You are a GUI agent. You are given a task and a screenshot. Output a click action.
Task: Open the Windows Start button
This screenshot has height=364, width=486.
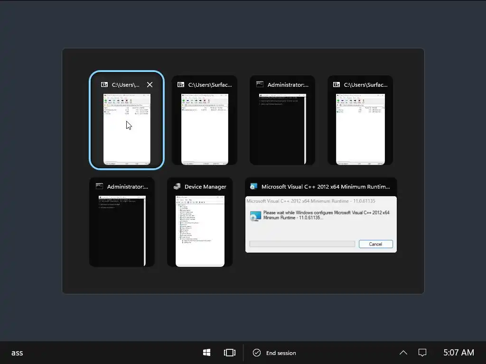coord(207,353)
